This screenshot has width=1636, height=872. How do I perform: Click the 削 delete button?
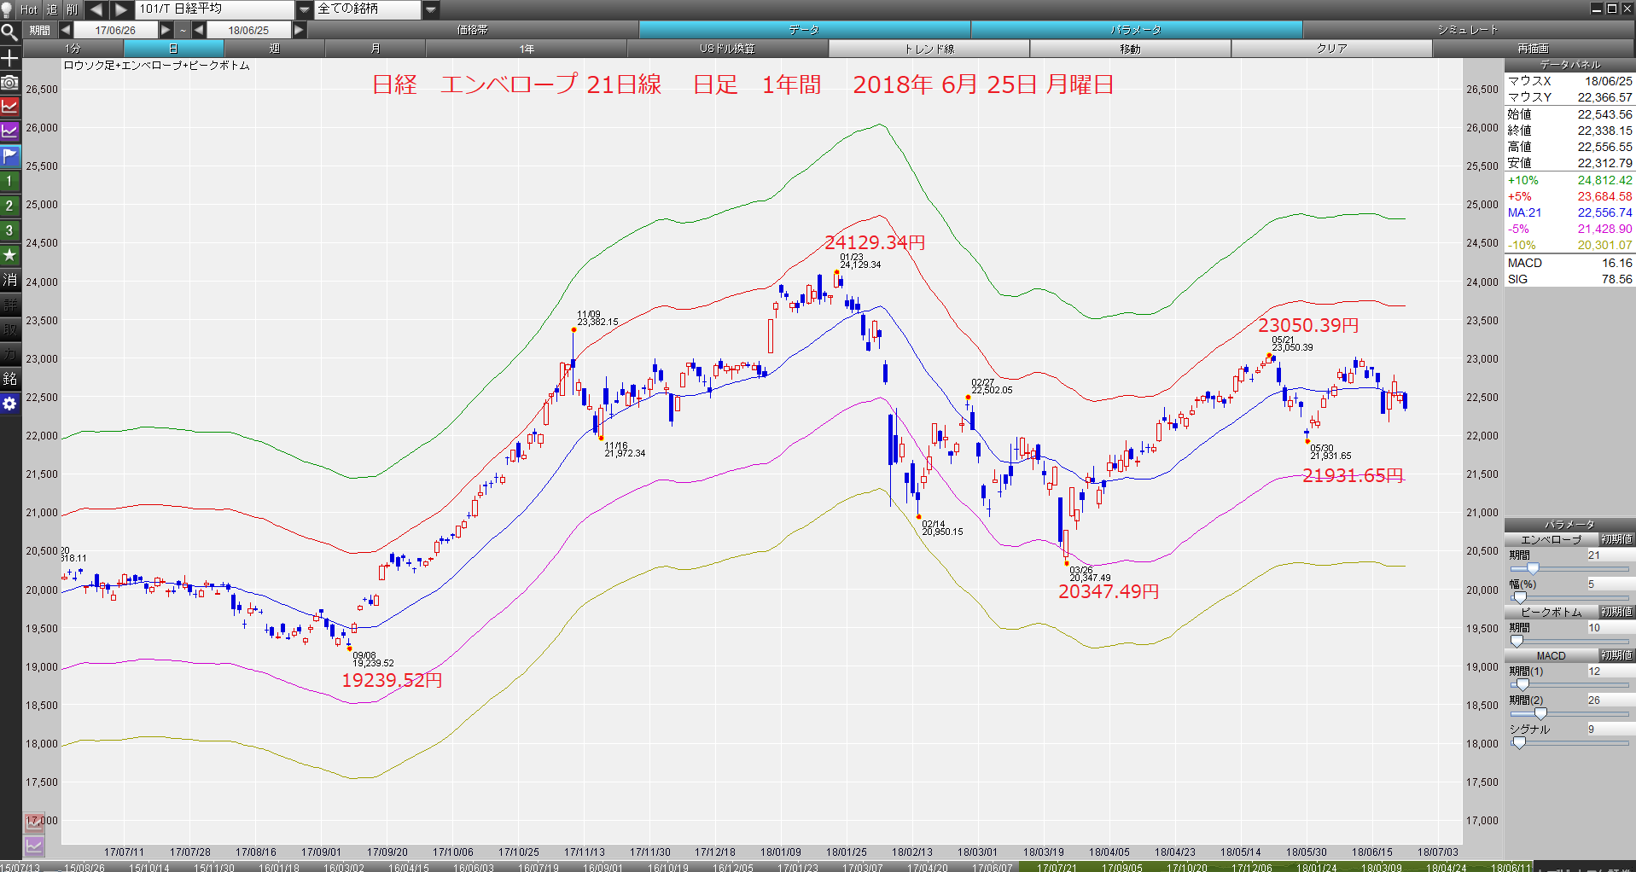click(73, 9)
